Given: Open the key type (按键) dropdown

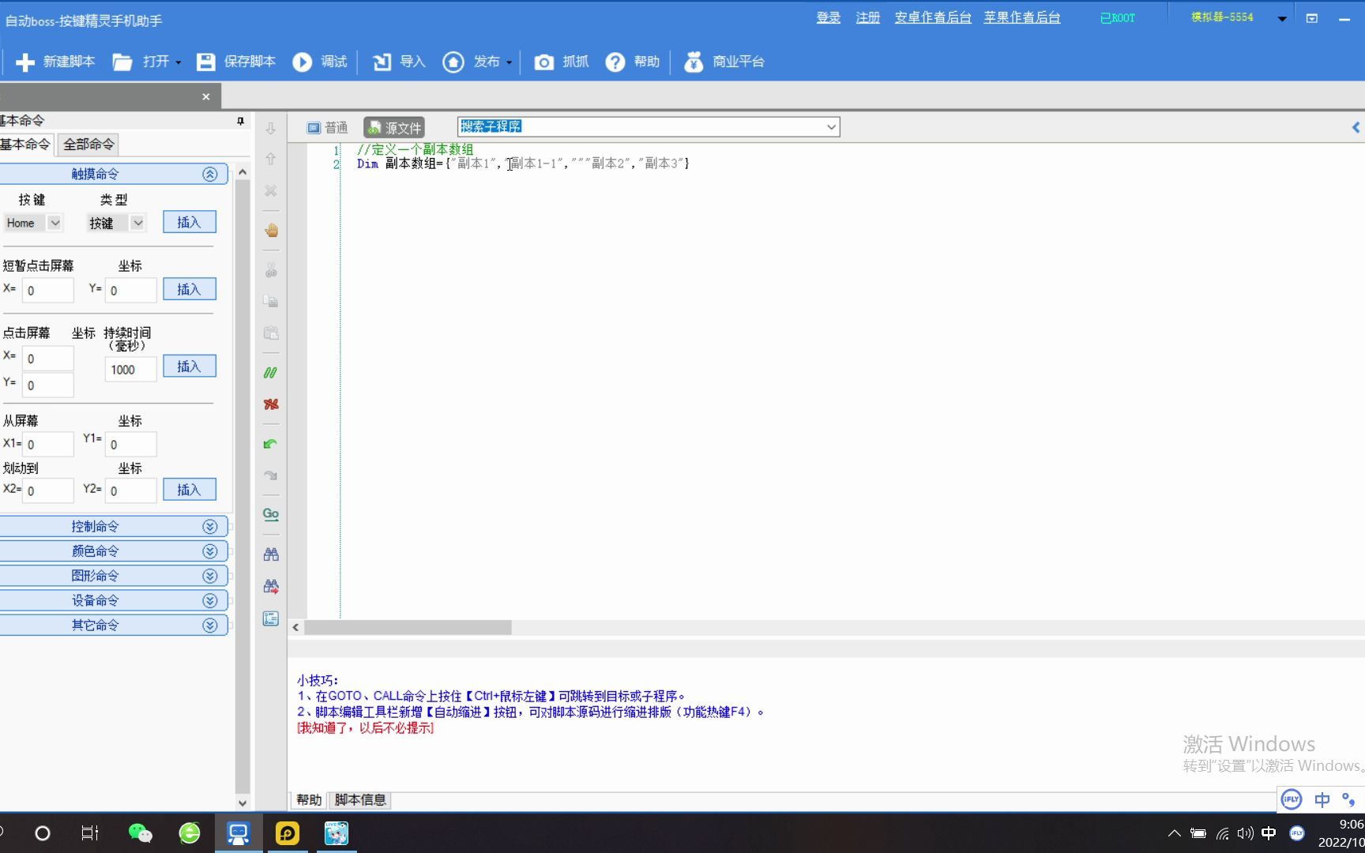Looking at the screenshot, I should tap(137, 223).
